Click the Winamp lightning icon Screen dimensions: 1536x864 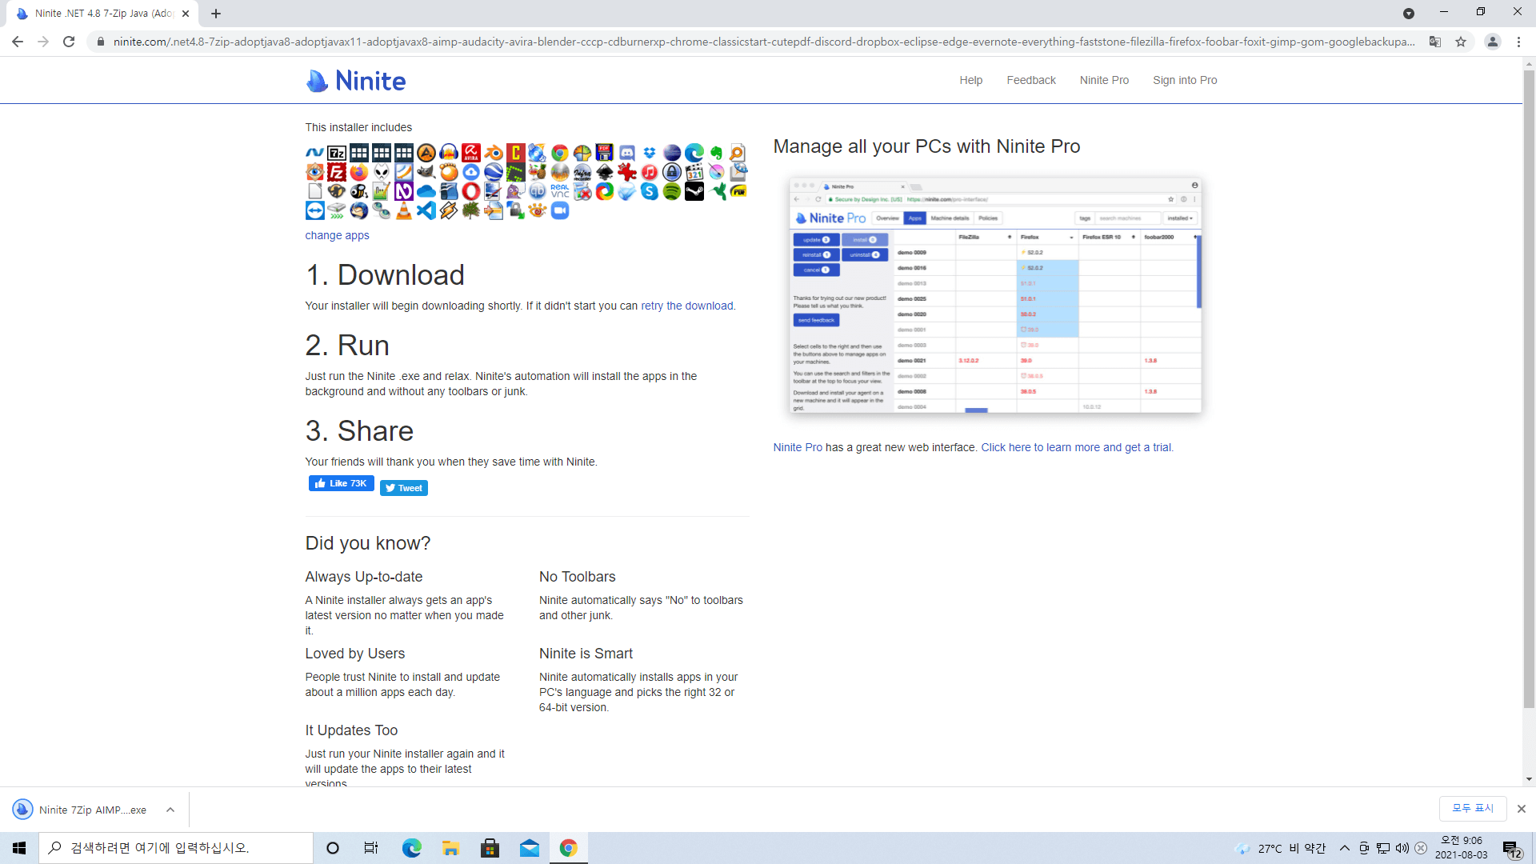pyautogui.click(x=449, y=210)
